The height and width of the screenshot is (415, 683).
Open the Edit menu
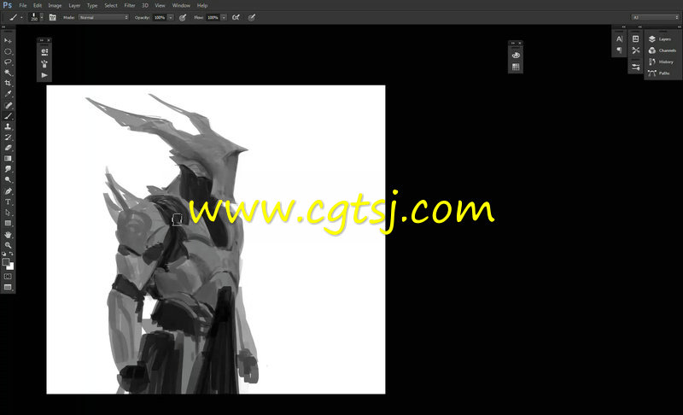tap(38, 5)
